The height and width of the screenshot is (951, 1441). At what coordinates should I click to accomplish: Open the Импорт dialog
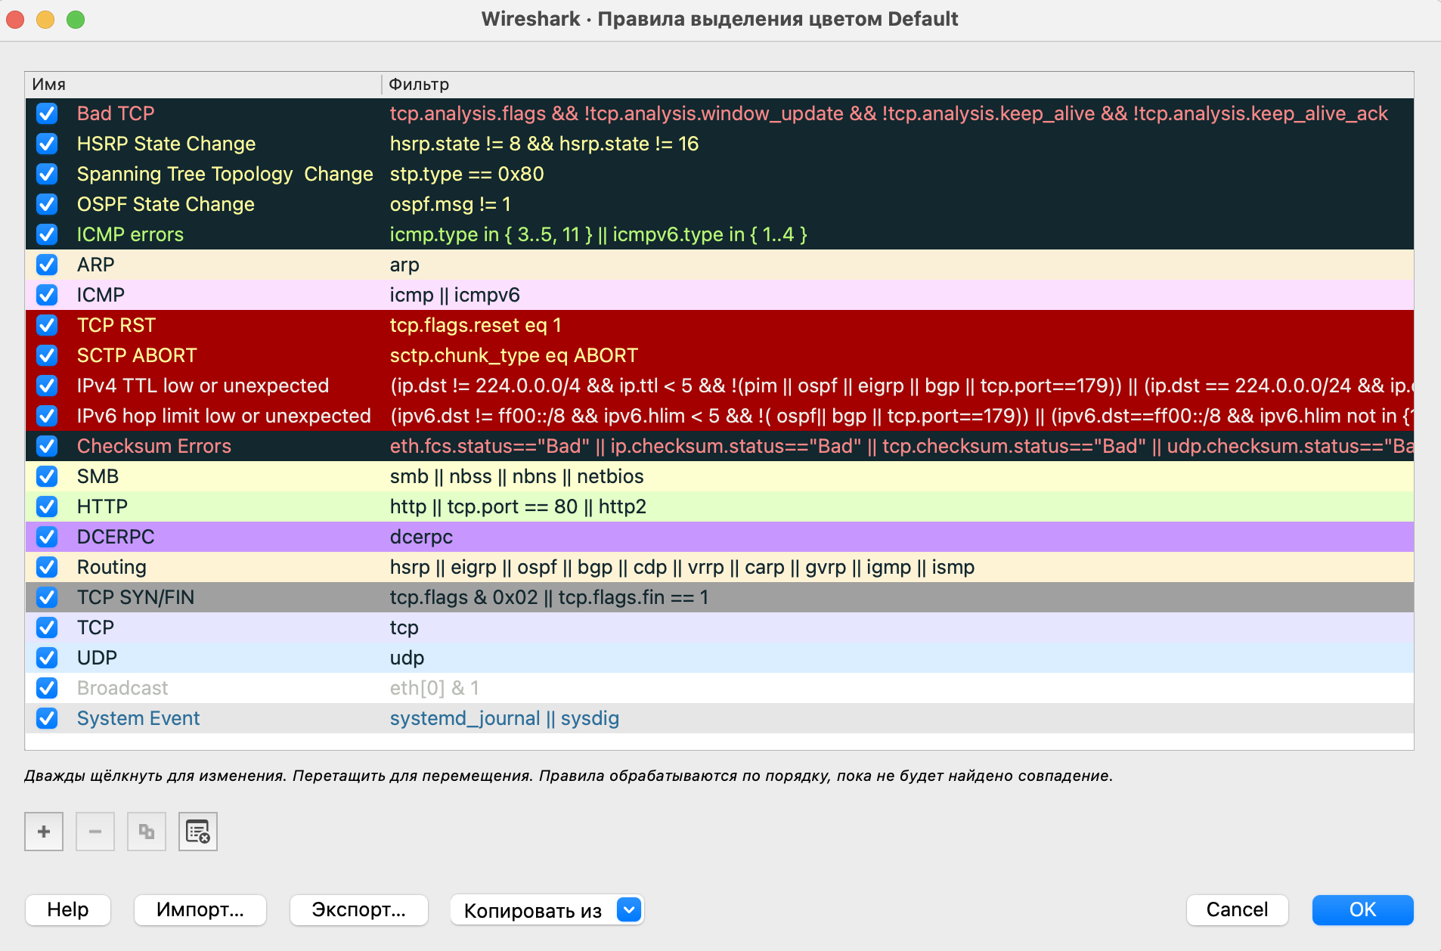(x=200, y=910)
